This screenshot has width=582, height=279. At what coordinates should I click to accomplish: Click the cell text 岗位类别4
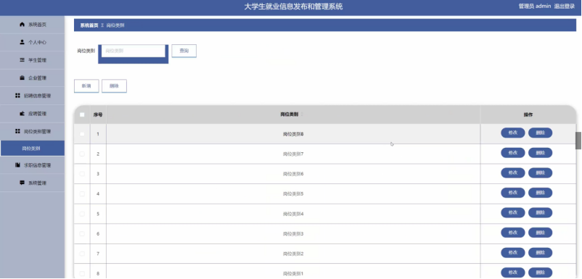293,214
